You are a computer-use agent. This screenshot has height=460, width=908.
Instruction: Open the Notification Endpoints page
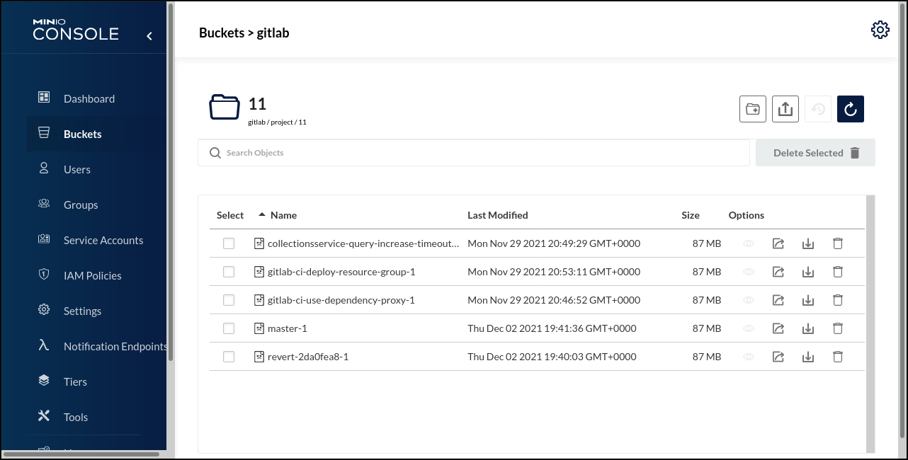click(114, 346)
